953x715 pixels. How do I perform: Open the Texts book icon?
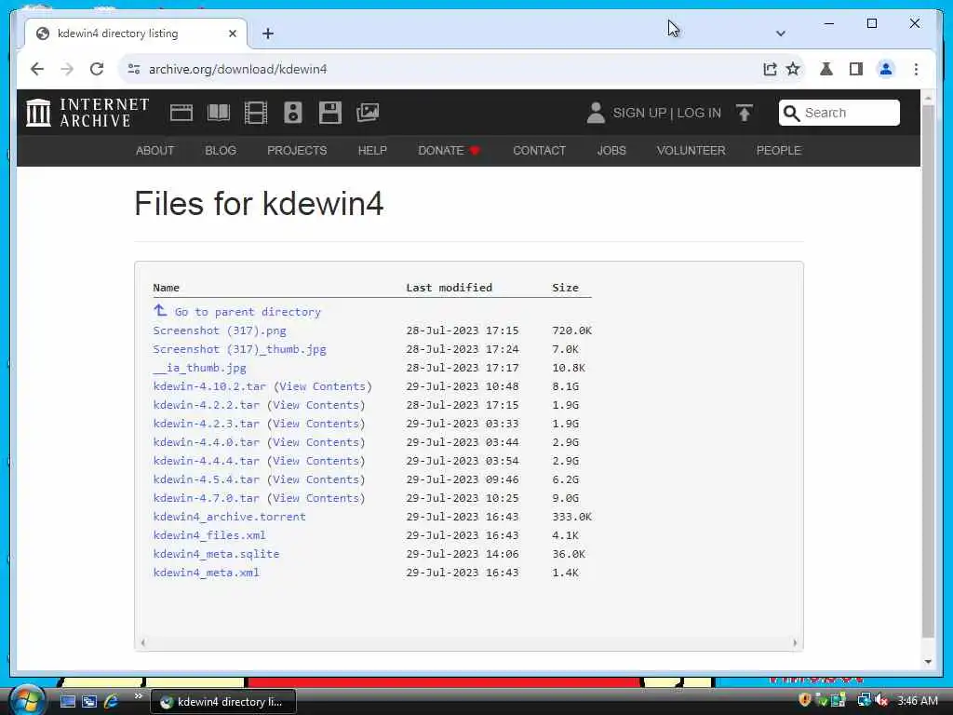tap(218, 113)
